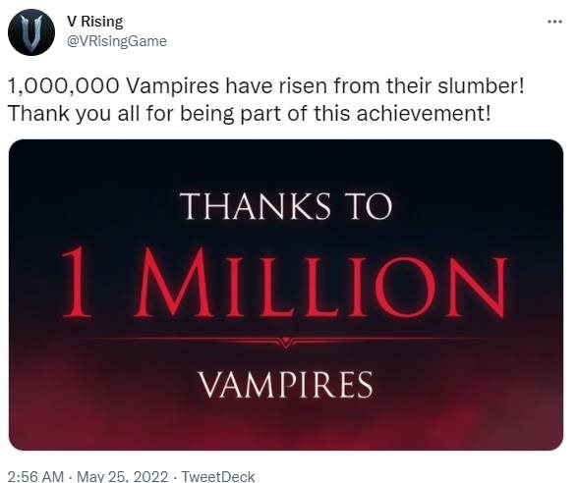The image size is (579, 483).
Task: Click the May 25, 2022 date
Action: click(122, 476)
